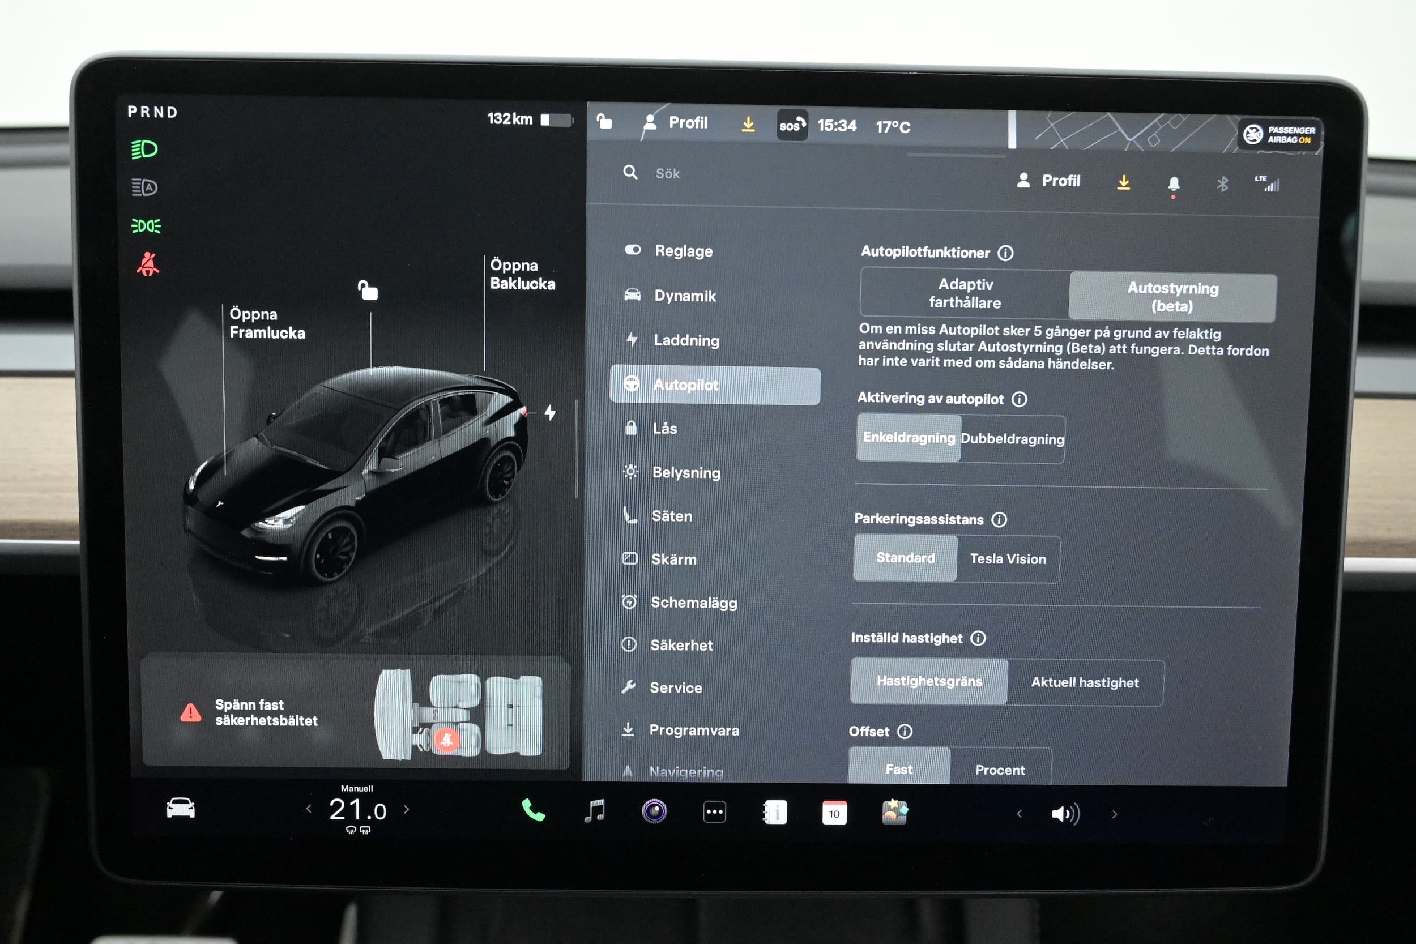1416x944 pixels.
Task: Tap Öppna Baklucka to open trunk
Action: 522,275
